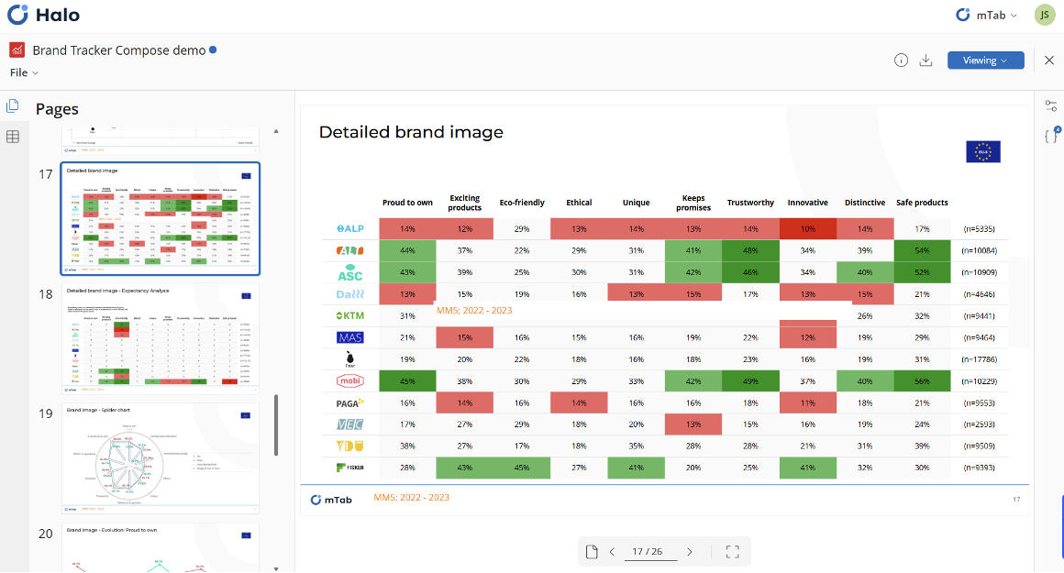The image size is (1064, 573).
Task: Click the YDU brand logo row
Action: tap(350, 446)
